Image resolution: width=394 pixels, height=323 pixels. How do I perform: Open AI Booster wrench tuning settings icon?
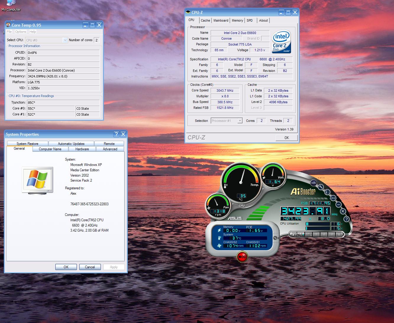[321, 187]
